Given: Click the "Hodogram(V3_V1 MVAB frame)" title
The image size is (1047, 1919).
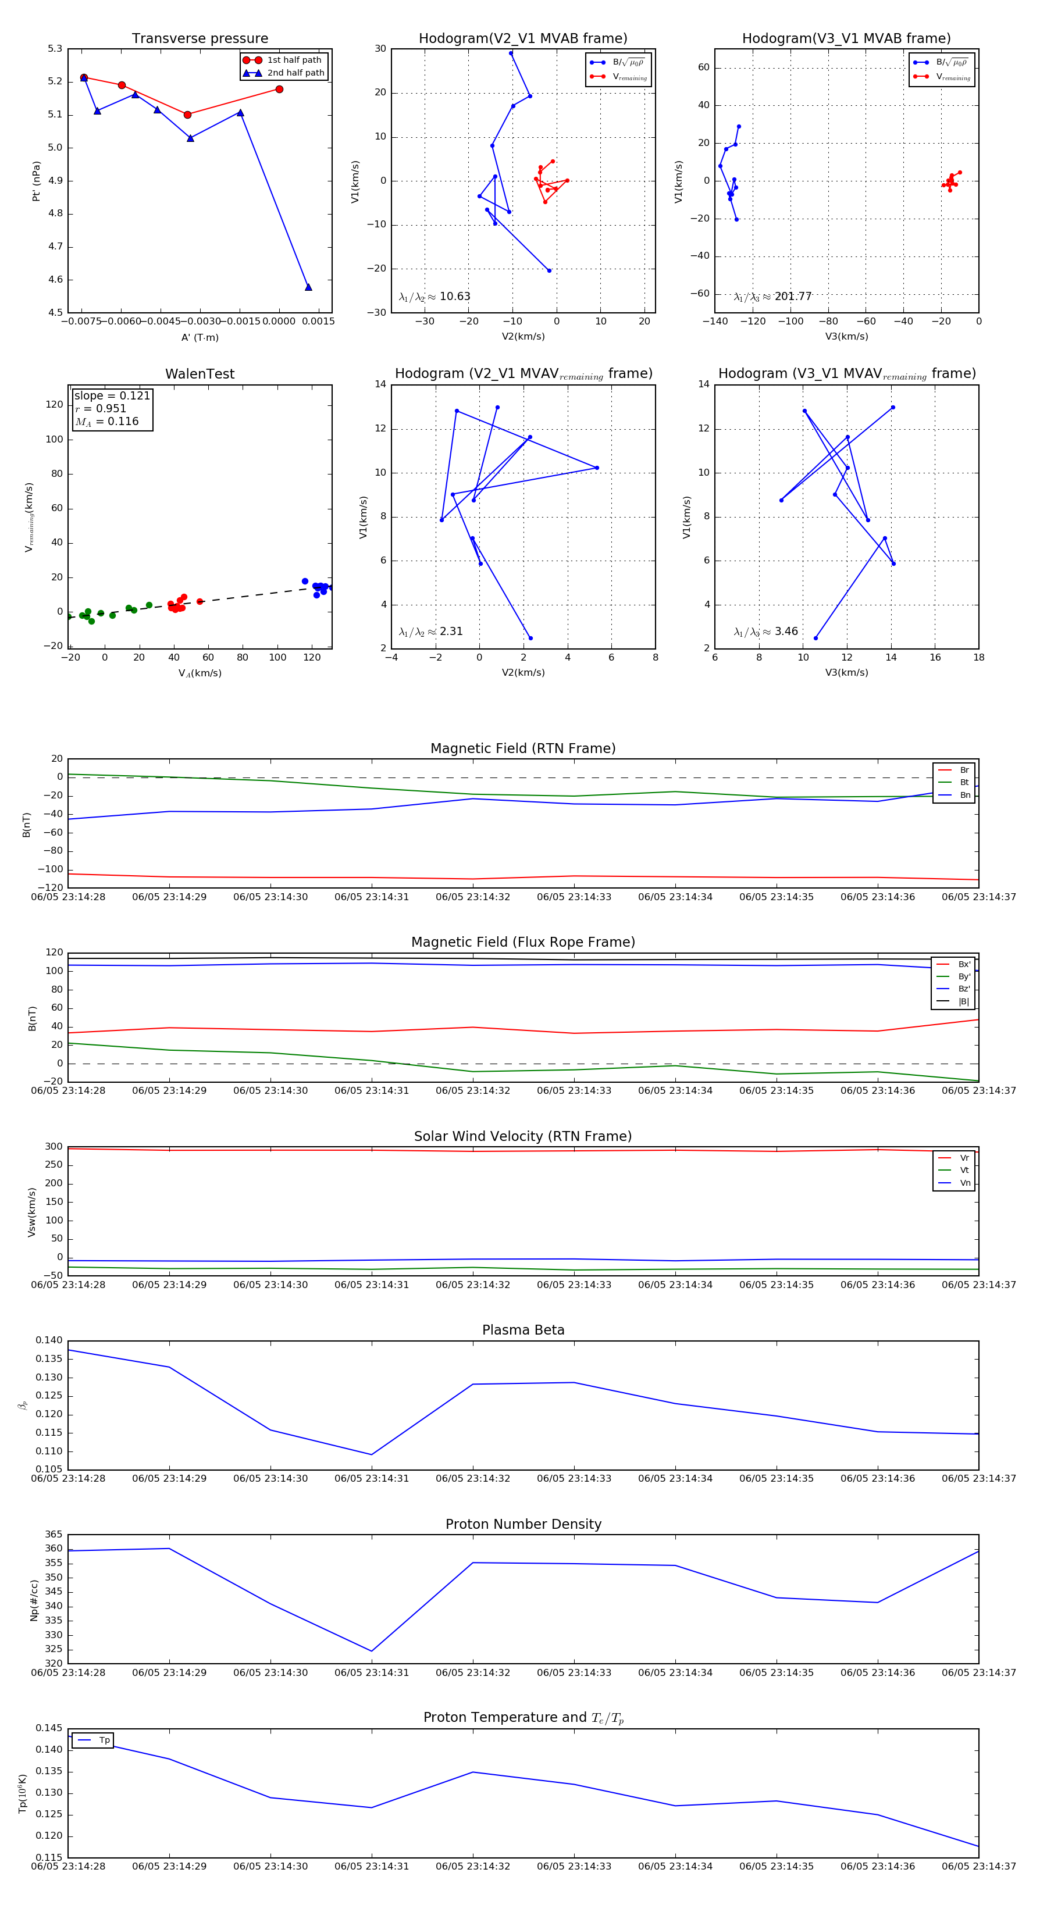Looking at the screenshot, I should pyautogui.click(x=846, y=39).
